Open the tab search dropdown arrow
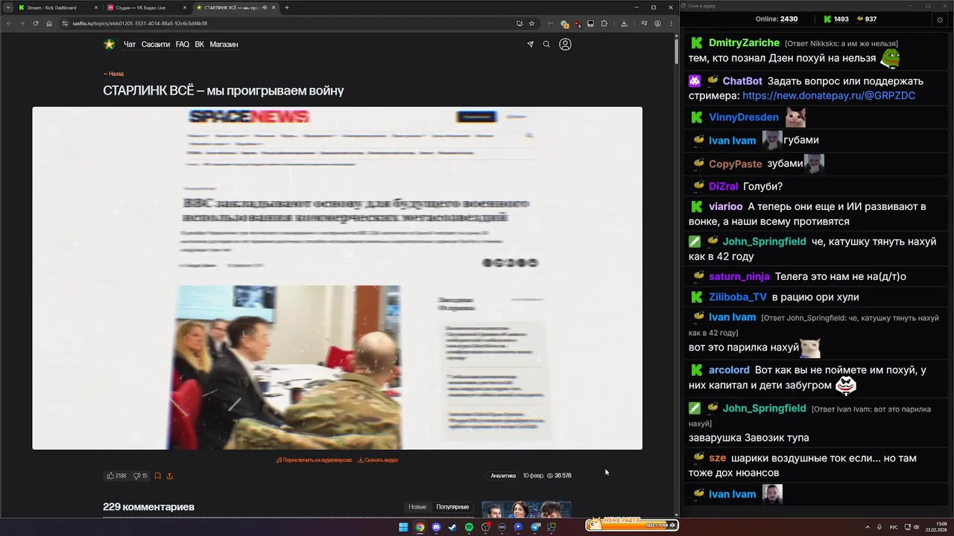The image size is (954, 536). [8, 7]
